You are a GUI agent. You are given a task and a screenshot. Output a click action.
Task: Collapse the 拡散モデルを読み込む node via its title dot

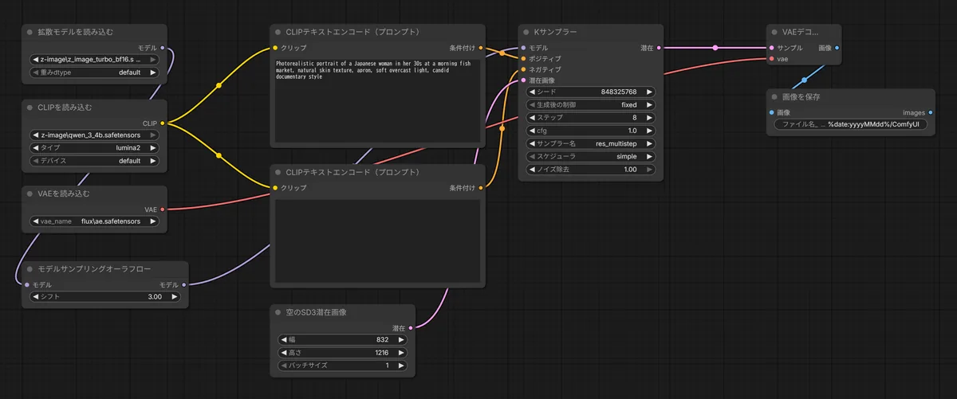[x=30, y=33]
